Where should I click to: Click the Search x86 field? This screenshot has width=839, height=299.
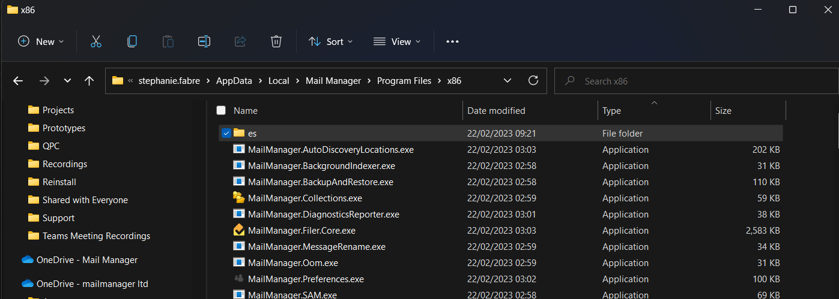697,81
